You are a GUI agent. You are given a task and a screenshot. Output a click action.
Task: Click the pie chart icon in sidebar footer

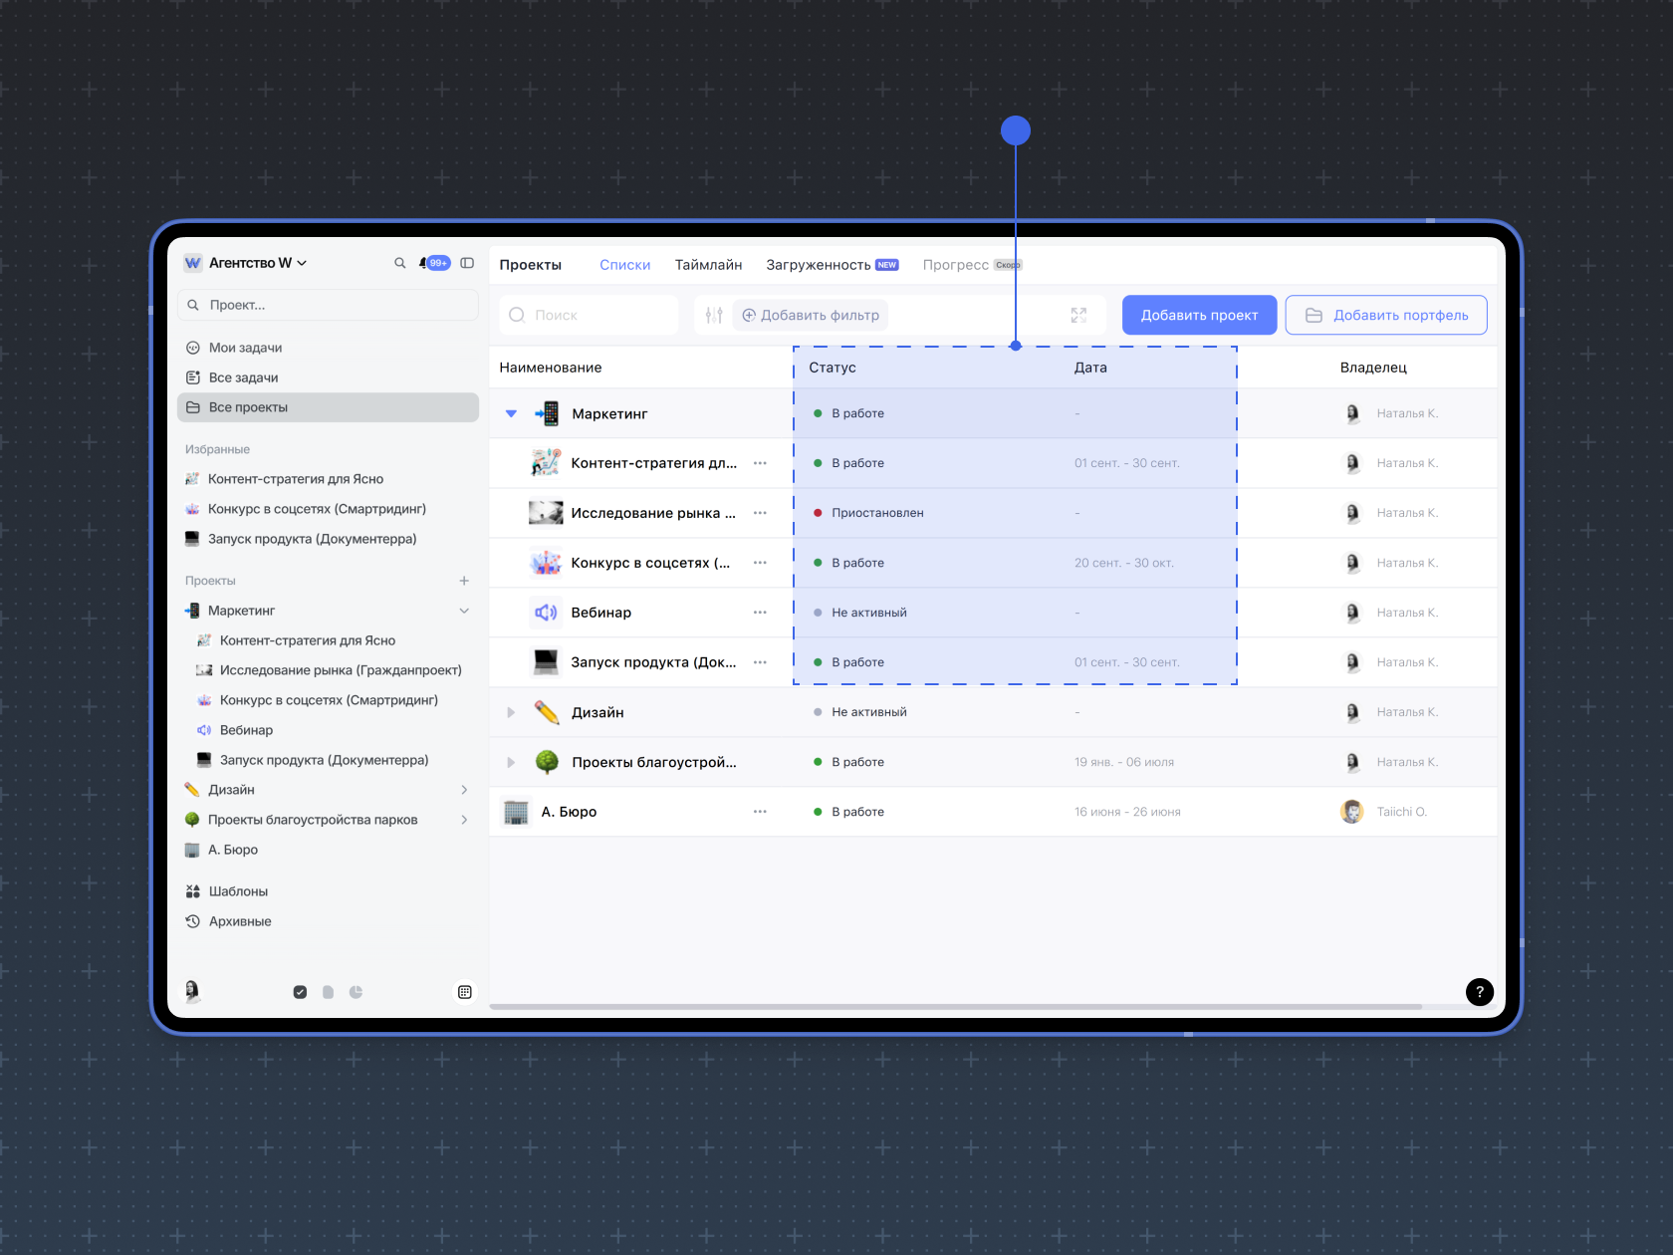pyautogui.click(x=356, y=992)
